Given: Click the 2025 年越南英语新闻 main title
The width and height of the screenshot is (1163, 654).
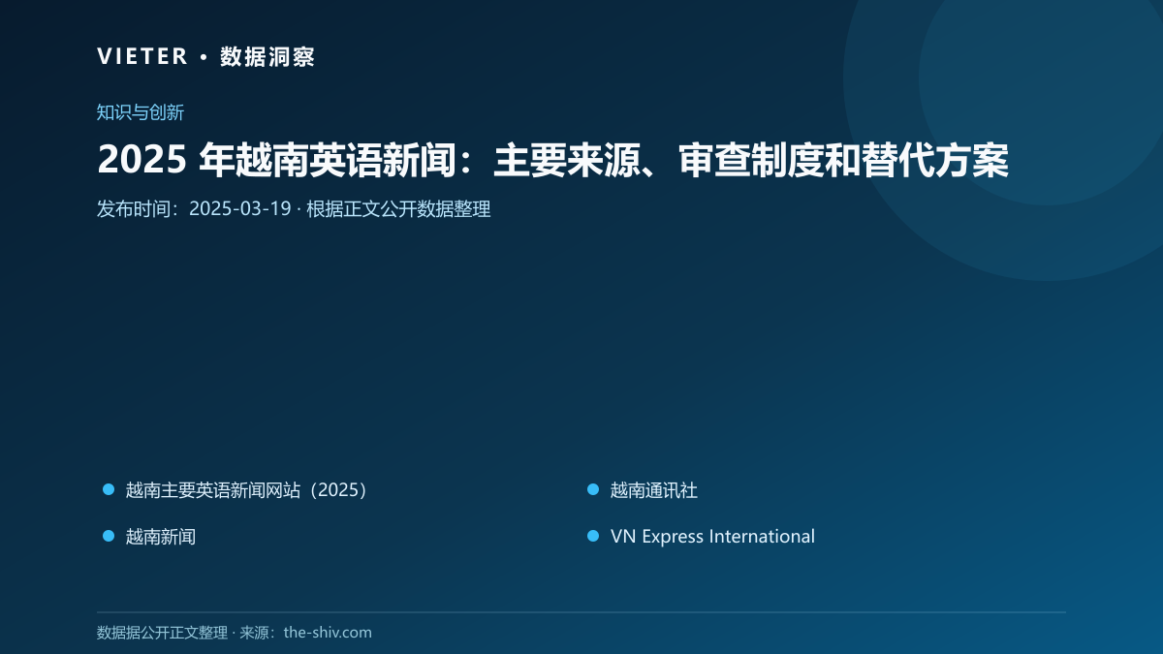Looking at the screenshot, I should coord(553,161).
